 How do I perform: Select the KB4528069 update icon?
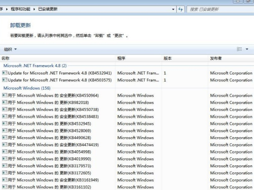click(5, 131)
